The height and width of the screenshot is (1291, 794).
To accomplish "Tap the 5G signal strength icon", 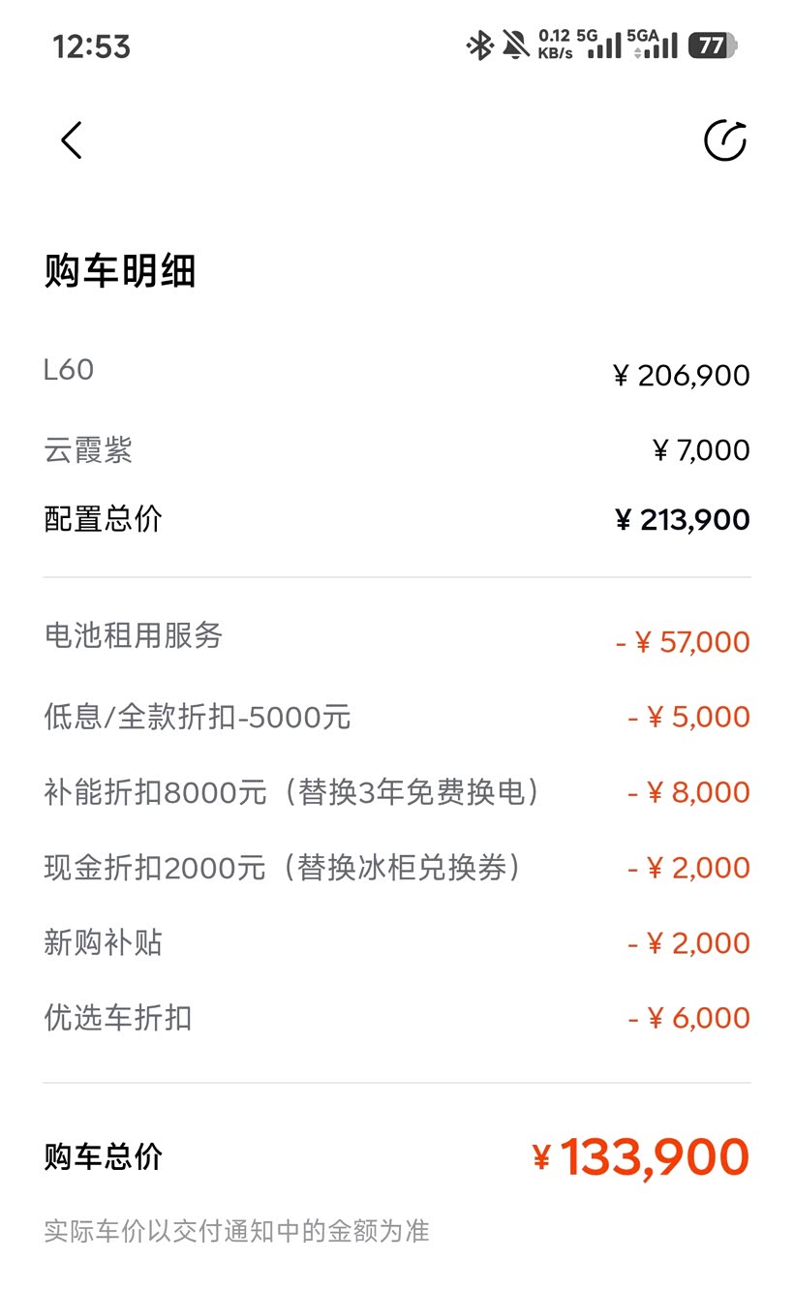I will click(x=599, y=45).
